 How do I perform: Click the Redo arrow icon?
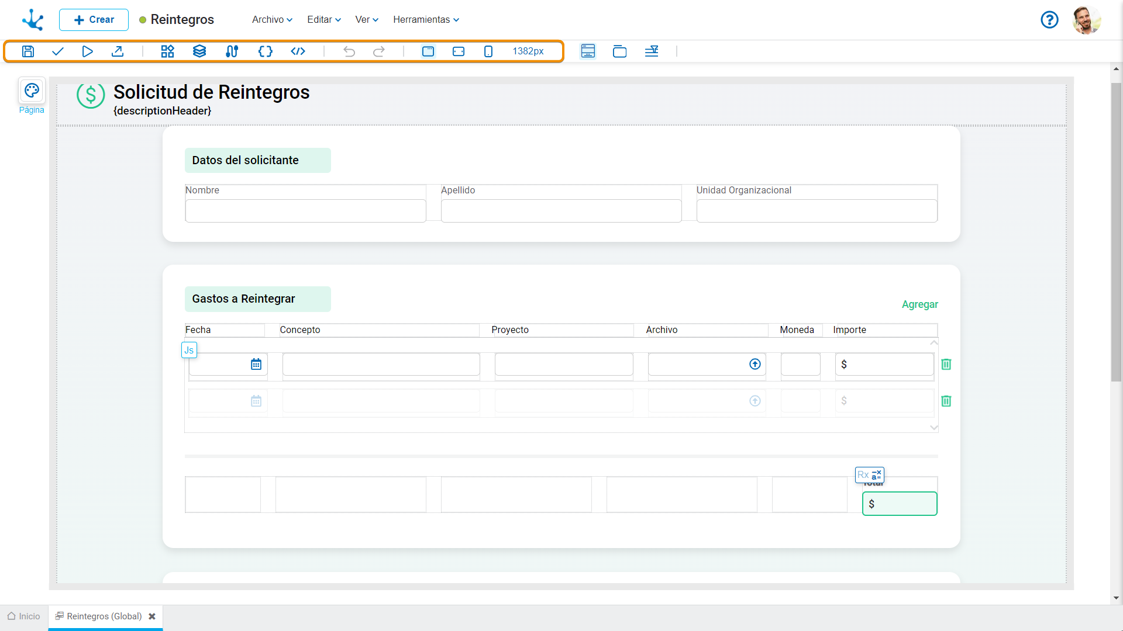(379, 51)
